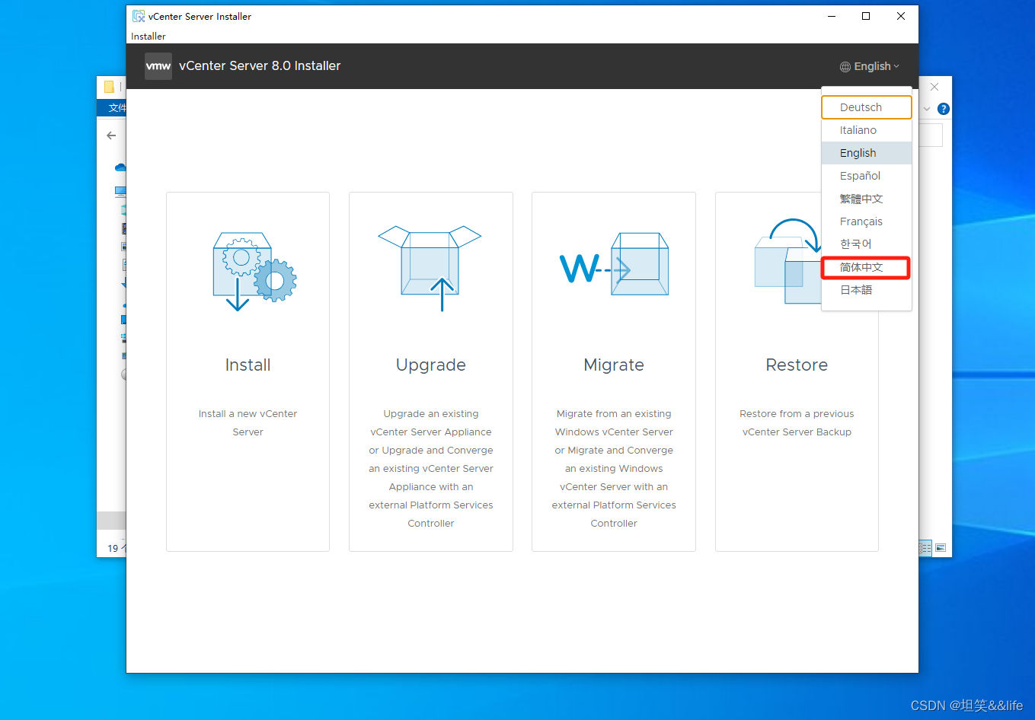Click 'Install a new vCenter Server' description
This screenshot has height=720, width=1035.
pos(248,423)
